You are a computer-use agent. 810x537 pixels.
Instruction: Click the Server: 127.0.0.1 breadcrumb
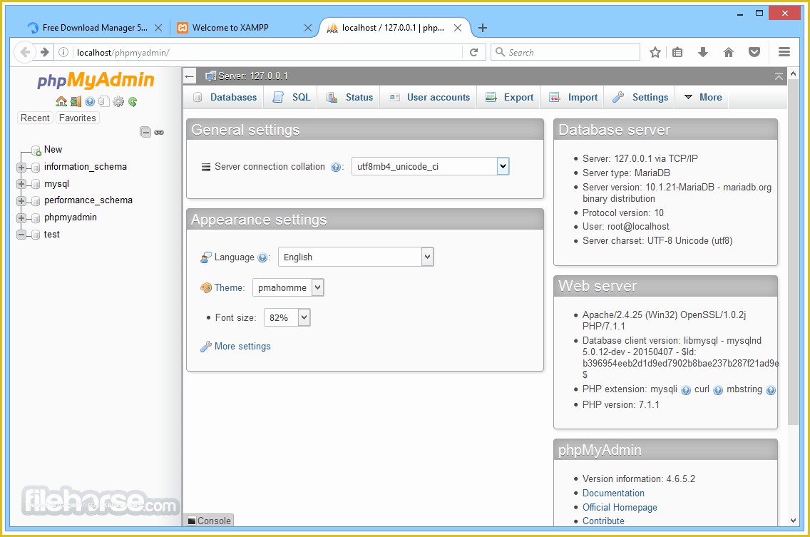252,76
